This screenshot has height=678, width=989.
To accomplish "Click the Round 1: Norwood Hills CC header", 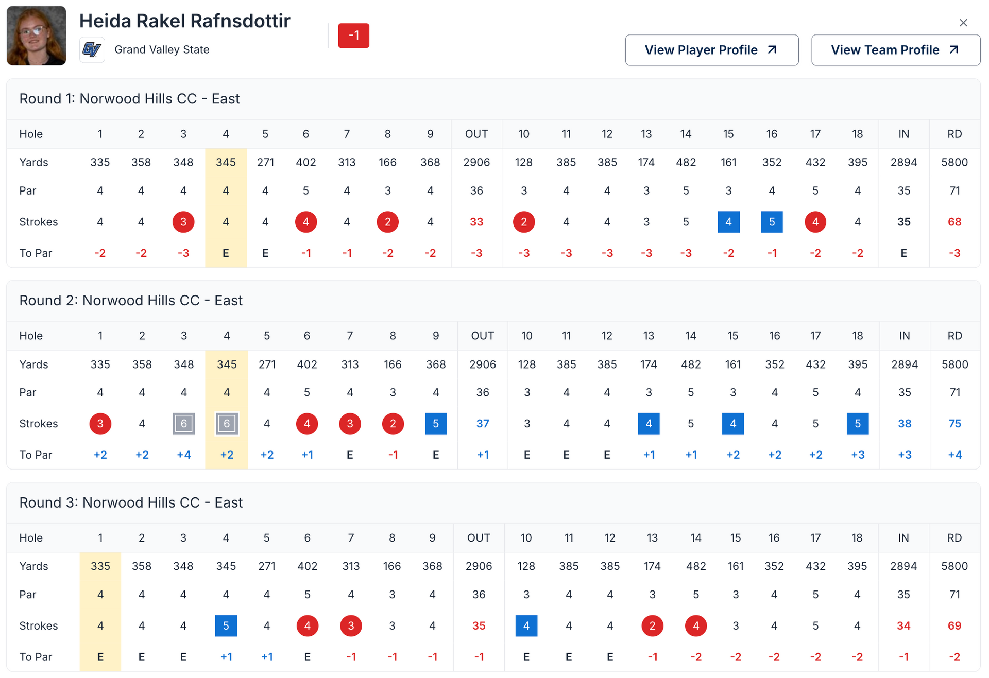I will [x=129, y=99].
